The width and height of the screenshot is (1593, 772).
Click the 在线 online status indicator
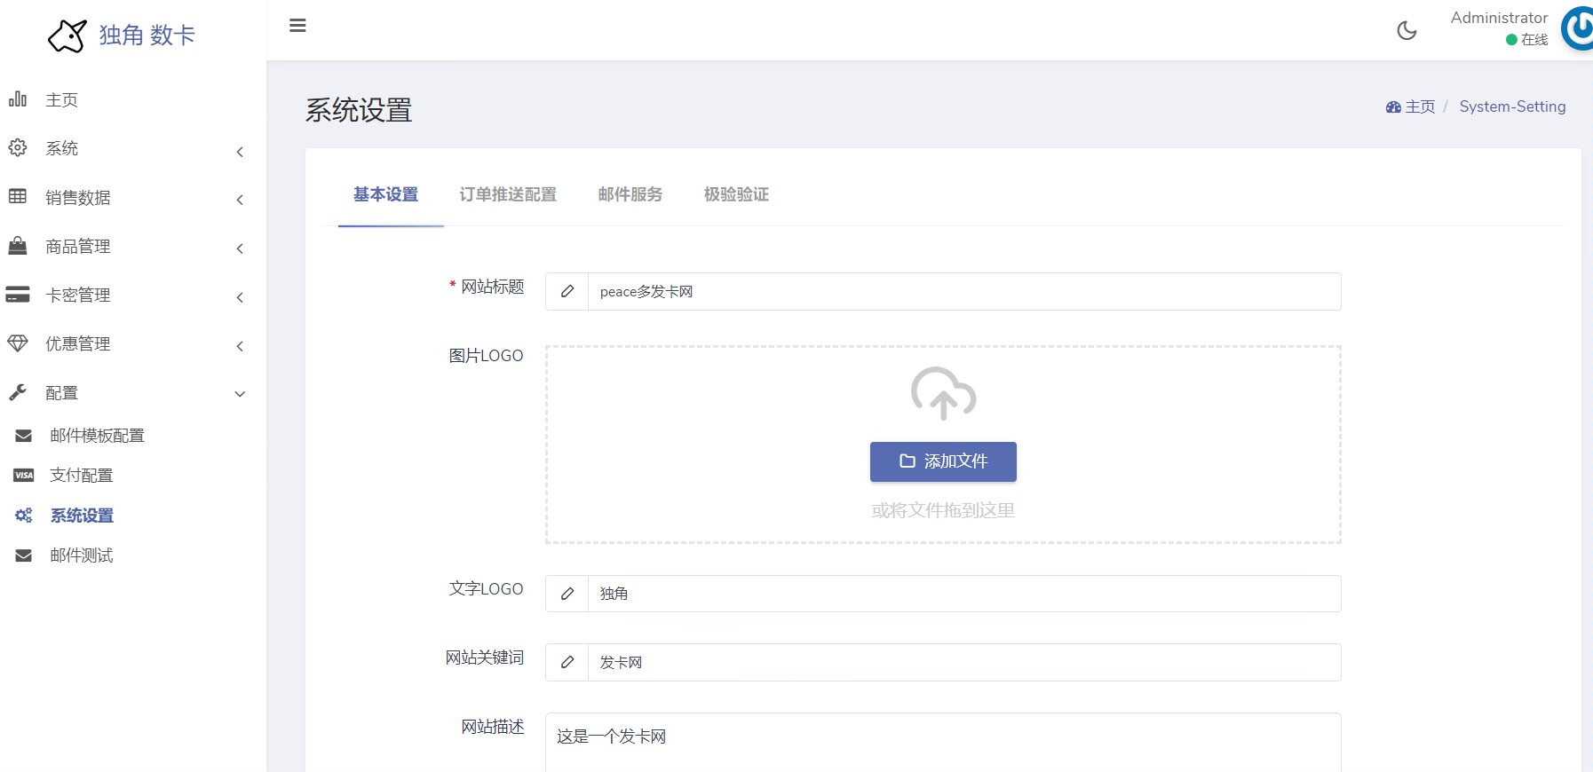pos(1526,40)
